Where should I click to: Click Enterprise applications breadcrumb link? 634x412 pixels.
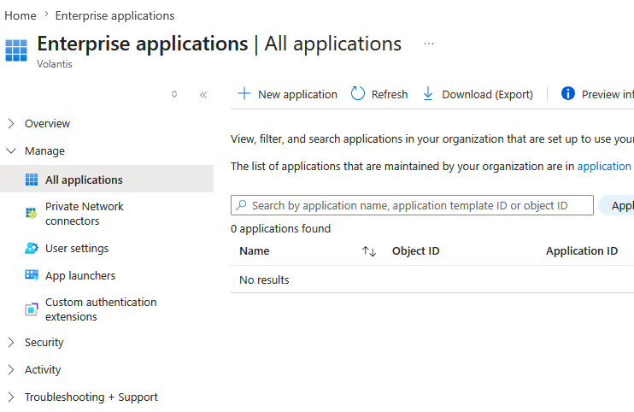114,15
